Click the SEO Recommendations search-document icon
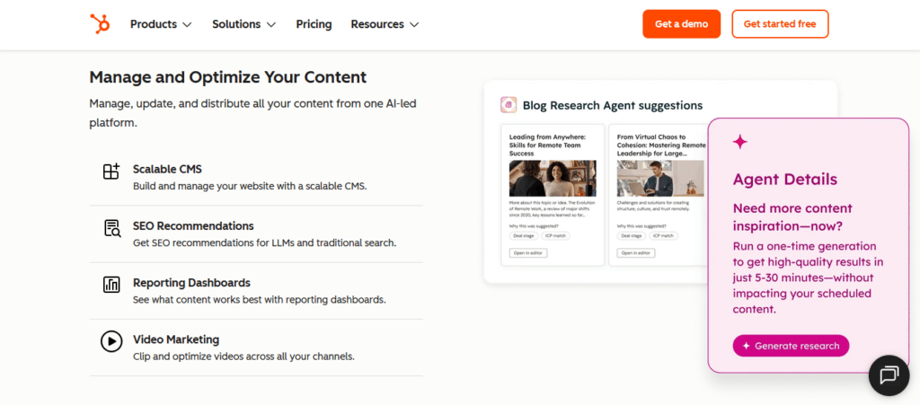Screen dimensions: 920x405 tap(111, 228)
